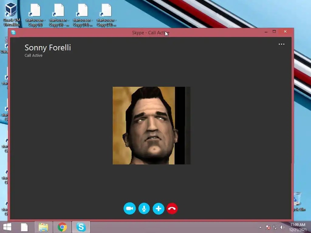
Task: Open the three-dots more options menu
Action: (x=282, y=44)
